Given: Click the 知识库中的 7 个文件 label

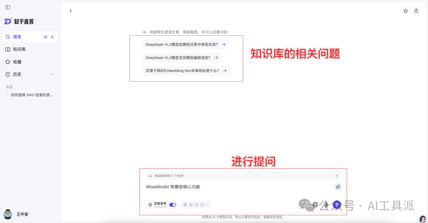Looking at the screenshot, I should [169, 176].
